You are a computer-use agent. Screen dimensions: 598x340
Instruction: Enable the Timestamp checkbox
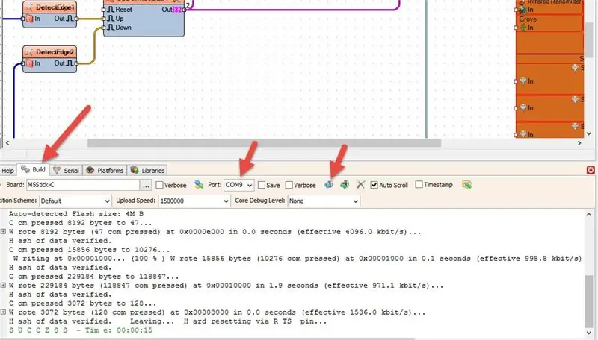pyautogui.click(x=419, y=184)
